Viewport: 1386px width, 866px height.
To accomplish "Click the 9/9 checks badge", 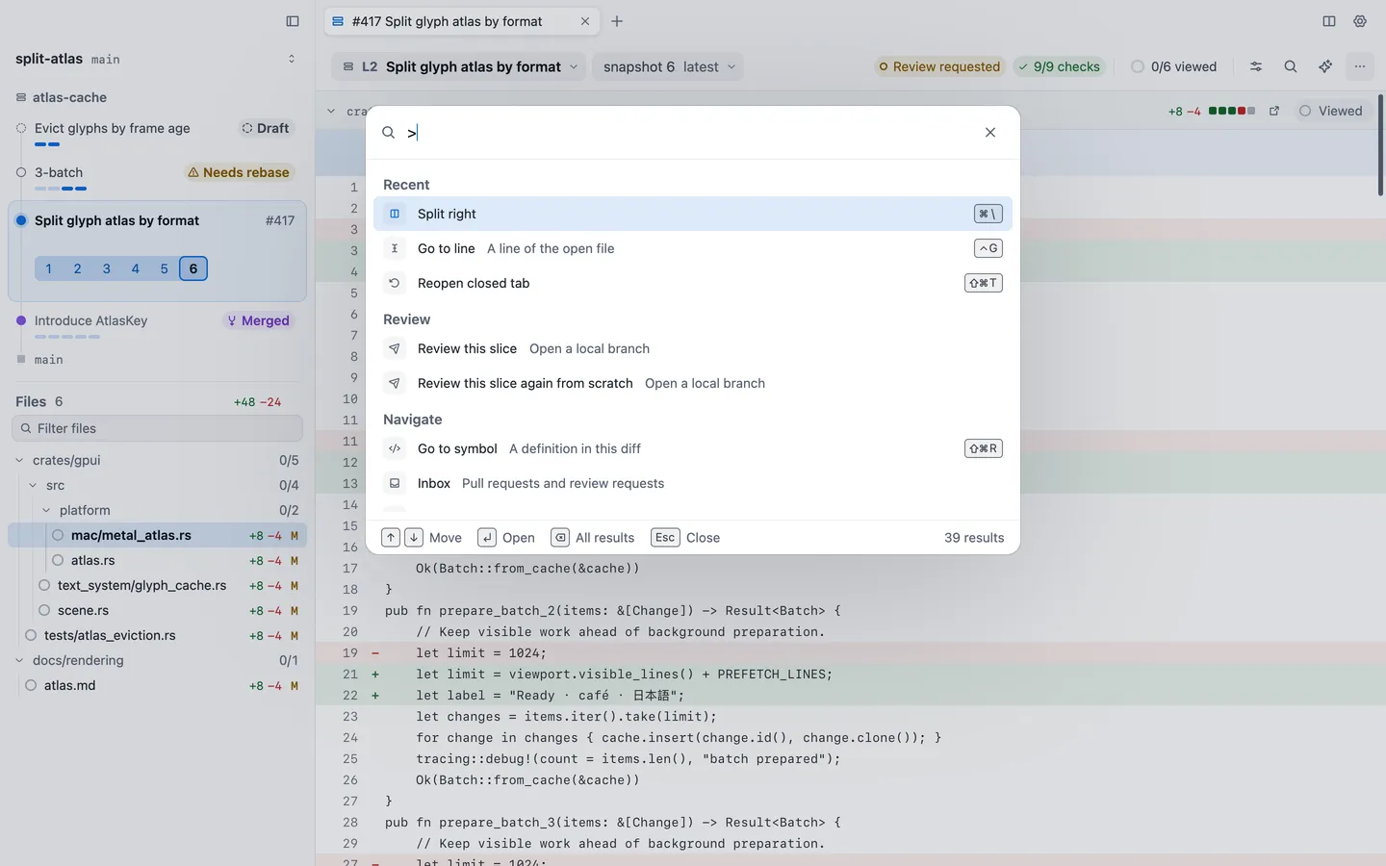I will tap(1059, 66).
